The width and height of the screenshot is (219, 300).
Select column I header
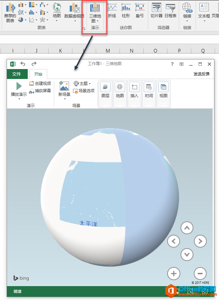(x=13, y=51)
